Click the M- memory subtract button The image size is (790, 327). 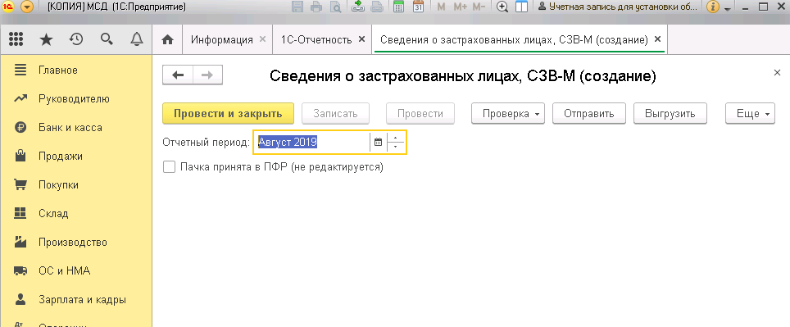pyautogui.click(x=479, y=7)
